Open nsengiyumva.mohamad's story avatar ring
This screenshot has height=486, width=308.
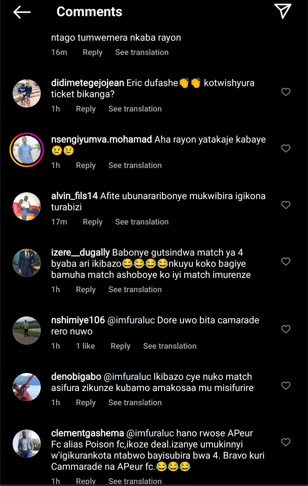[x=27, y=150]
